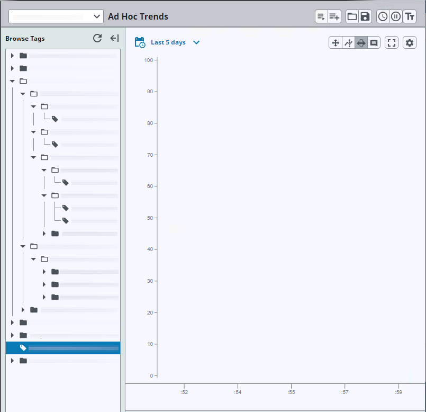Toggle the highlighted zoom mode button

pos(361,43)
